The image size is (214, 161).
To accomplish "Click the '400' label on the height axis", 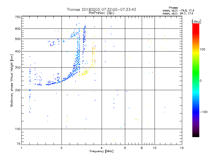I will click(x=18, y=51).
